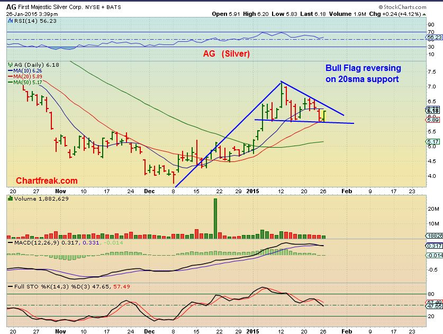Click the 6.18 price tag on right axis
This screenshot has width=443, height=334.
tap(433, 110)
